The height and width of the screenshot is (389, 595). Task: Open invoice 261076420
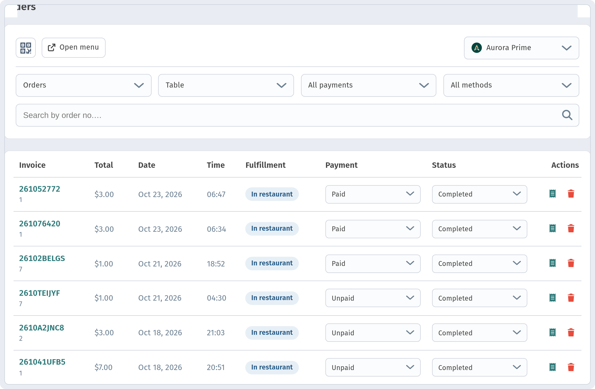point(40,224)
